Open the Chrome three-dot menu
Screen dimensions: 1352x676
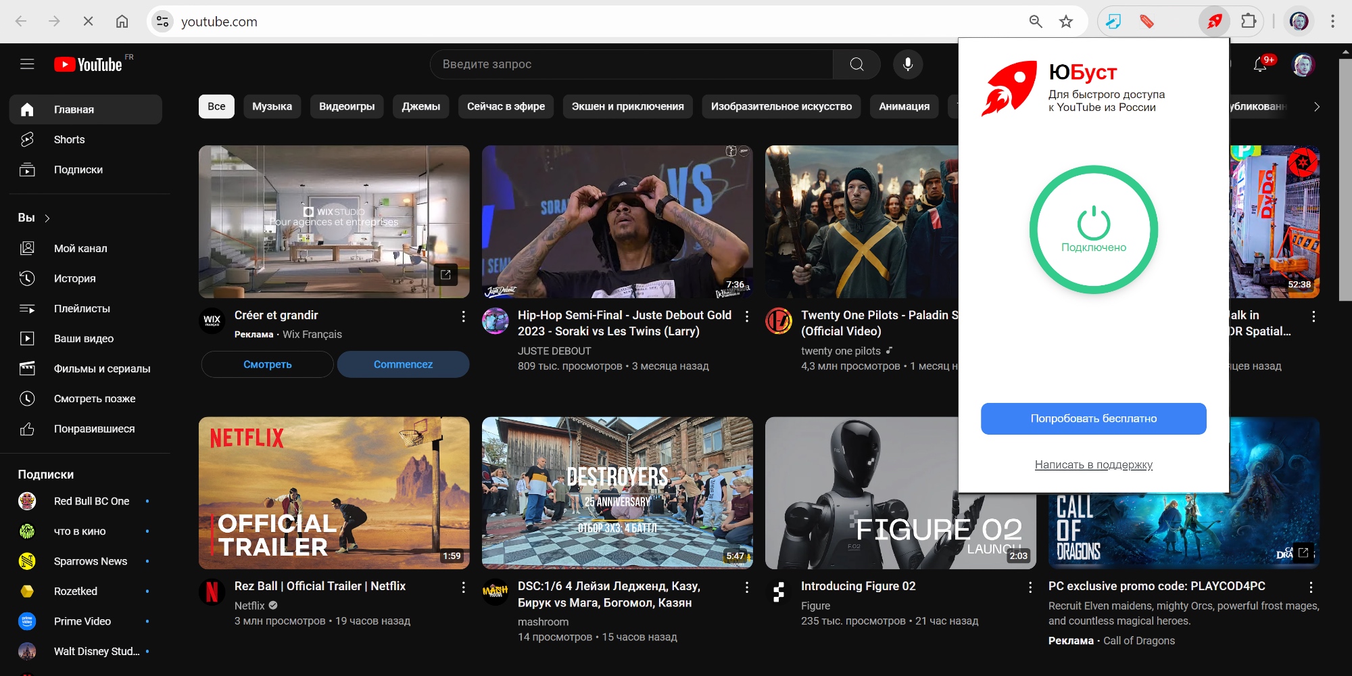tap(1332, 22)
